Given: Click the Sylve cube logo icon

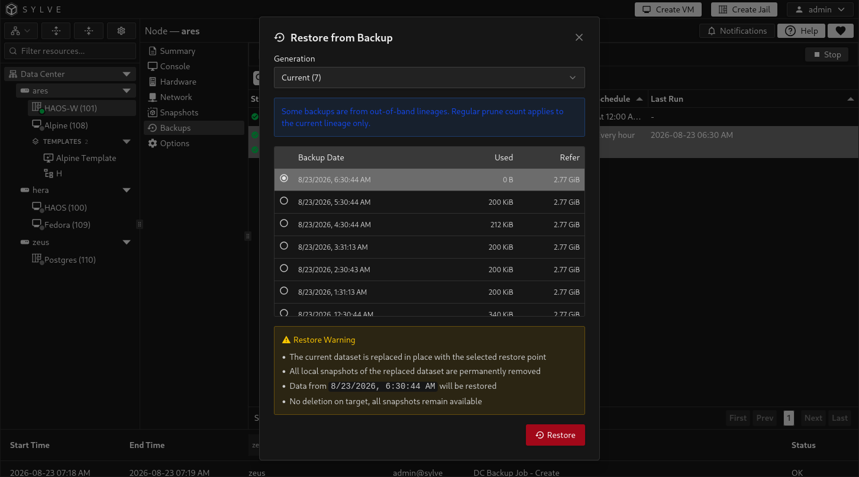Looking at the screenshot, I should pyautogui.click(x=12, y=9).
